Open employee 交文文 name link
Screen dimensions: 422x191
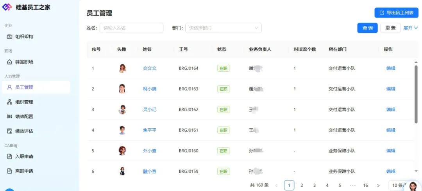(x=150, y=68)
